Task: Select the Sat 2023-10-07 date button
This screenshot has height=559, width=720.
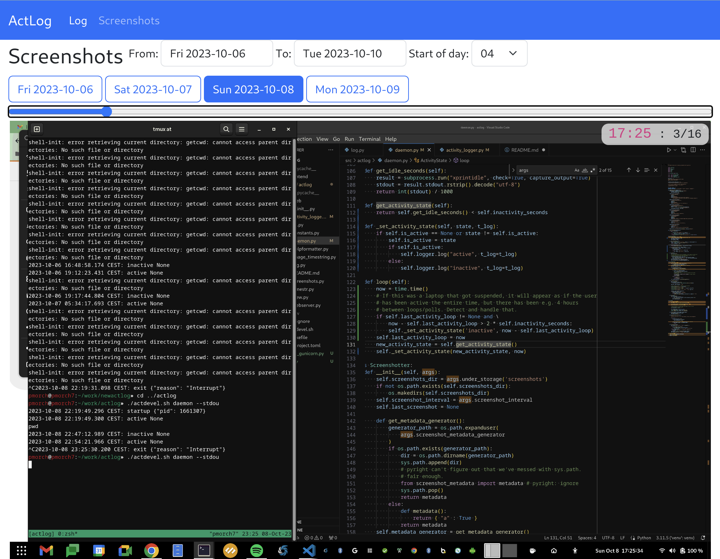Action: pyautogui.click(x=153, y=89)
